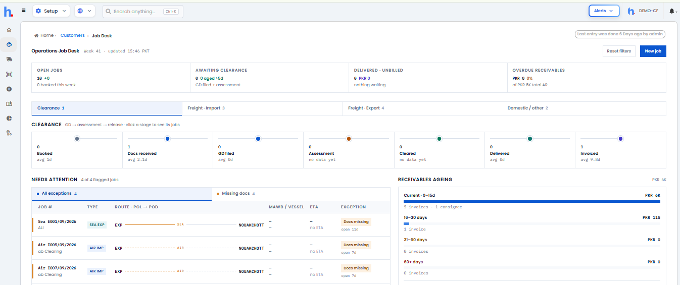Click the 31–60 days ageing row
Image resolution: width=680 pixels, height=285 pixels.
coord(532,245)
